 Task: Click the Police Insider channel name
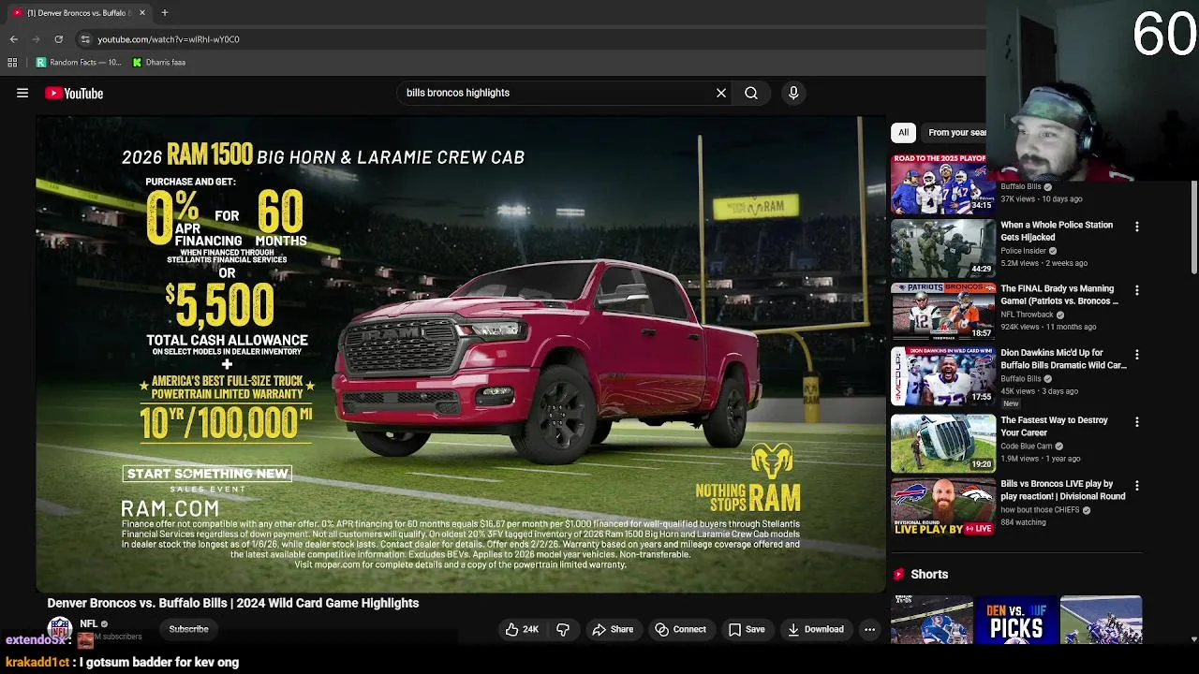point(1023,251)
